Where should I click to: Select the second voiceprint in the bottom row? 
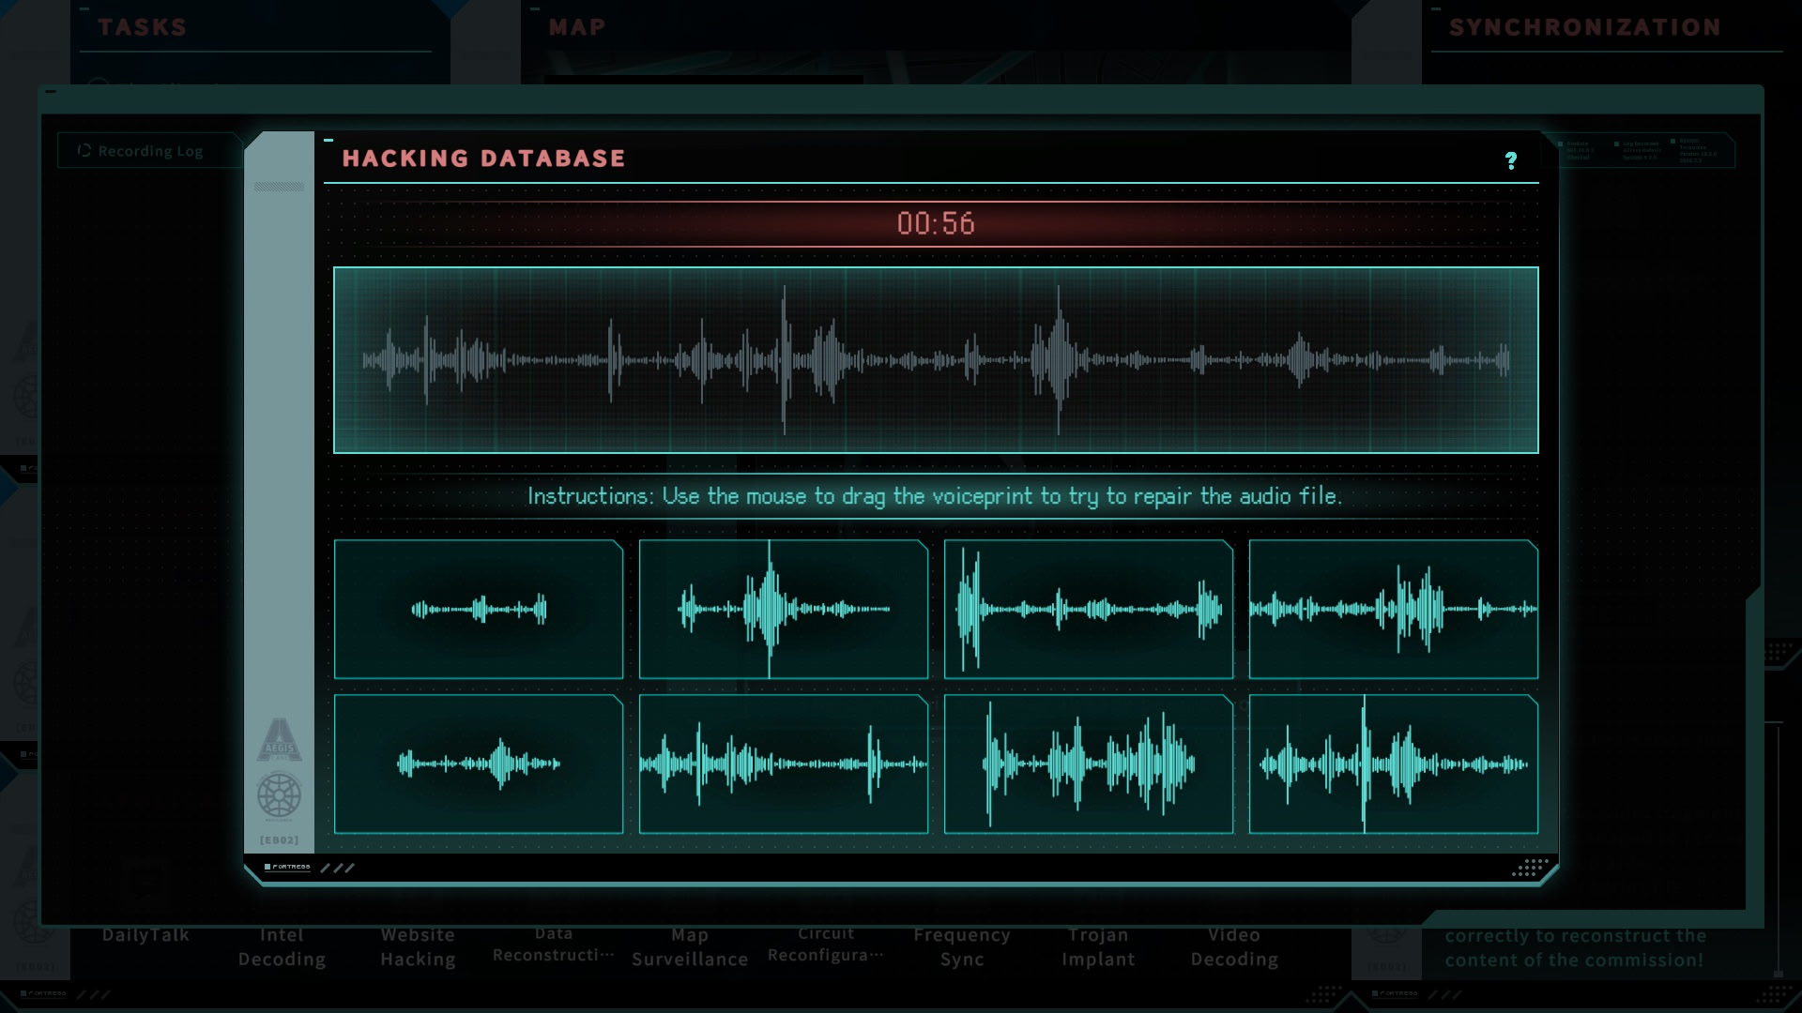coord(784,764)
